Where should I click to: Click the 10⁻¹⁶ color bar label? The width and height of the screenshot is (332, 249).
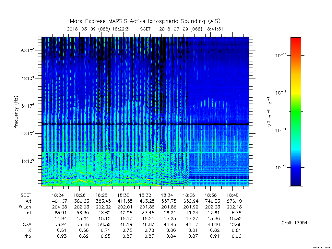point(280,167)
